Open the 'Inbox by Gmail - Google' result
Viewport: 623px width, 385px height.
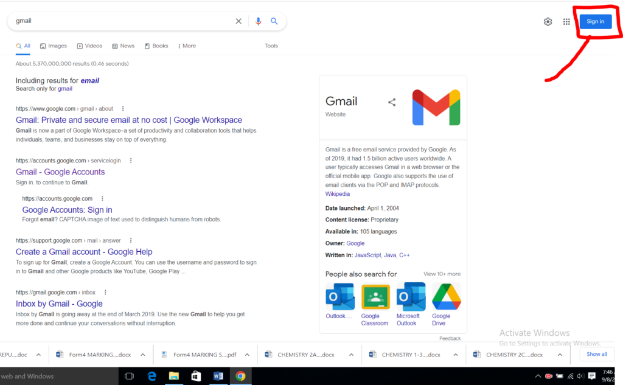click(x=59, y=304)
